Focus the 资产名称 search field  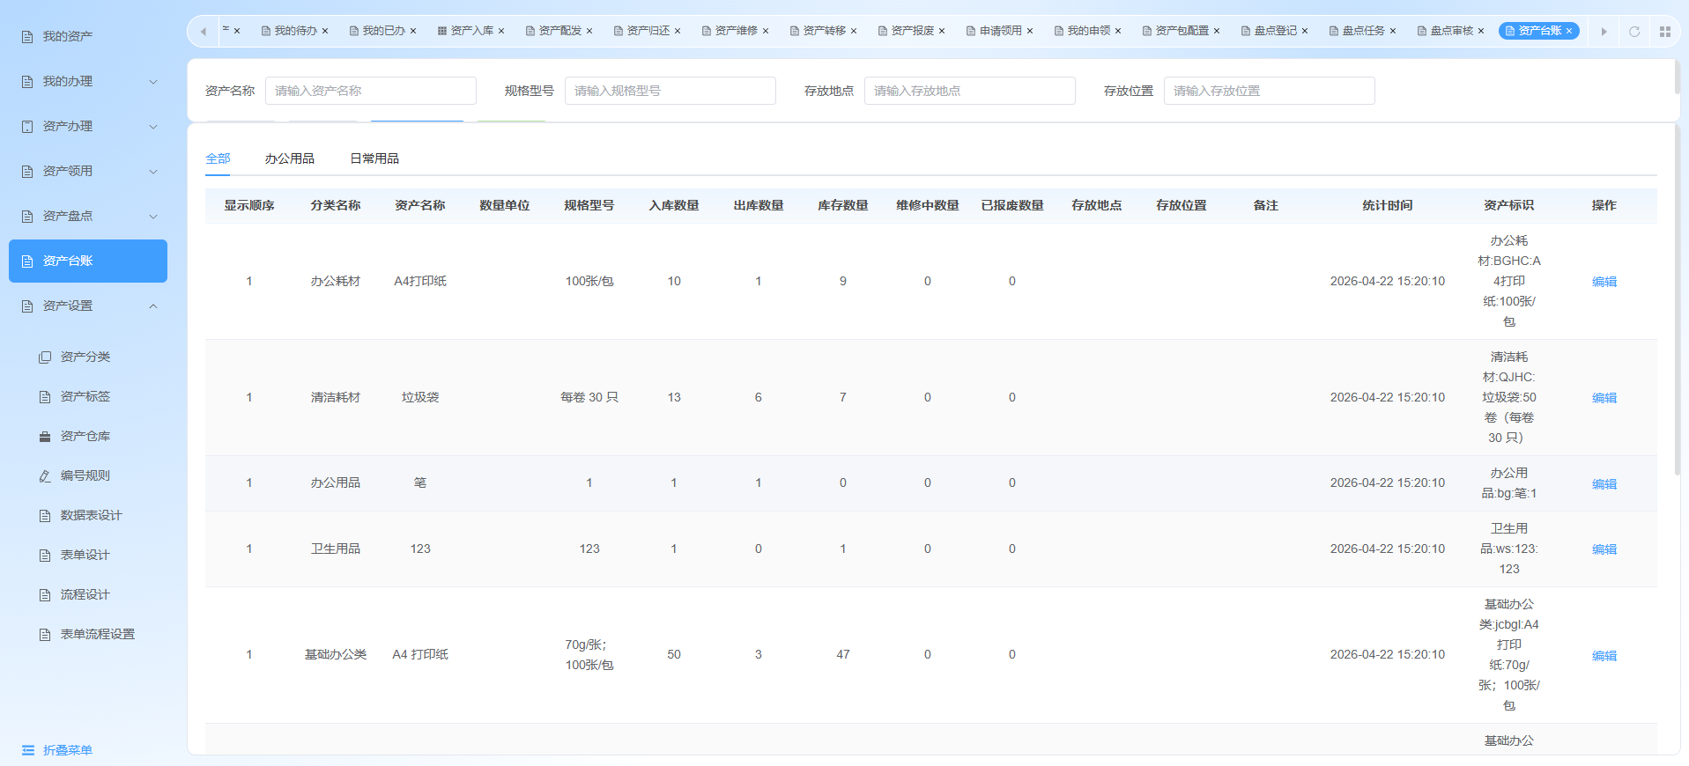click(371, 91)
